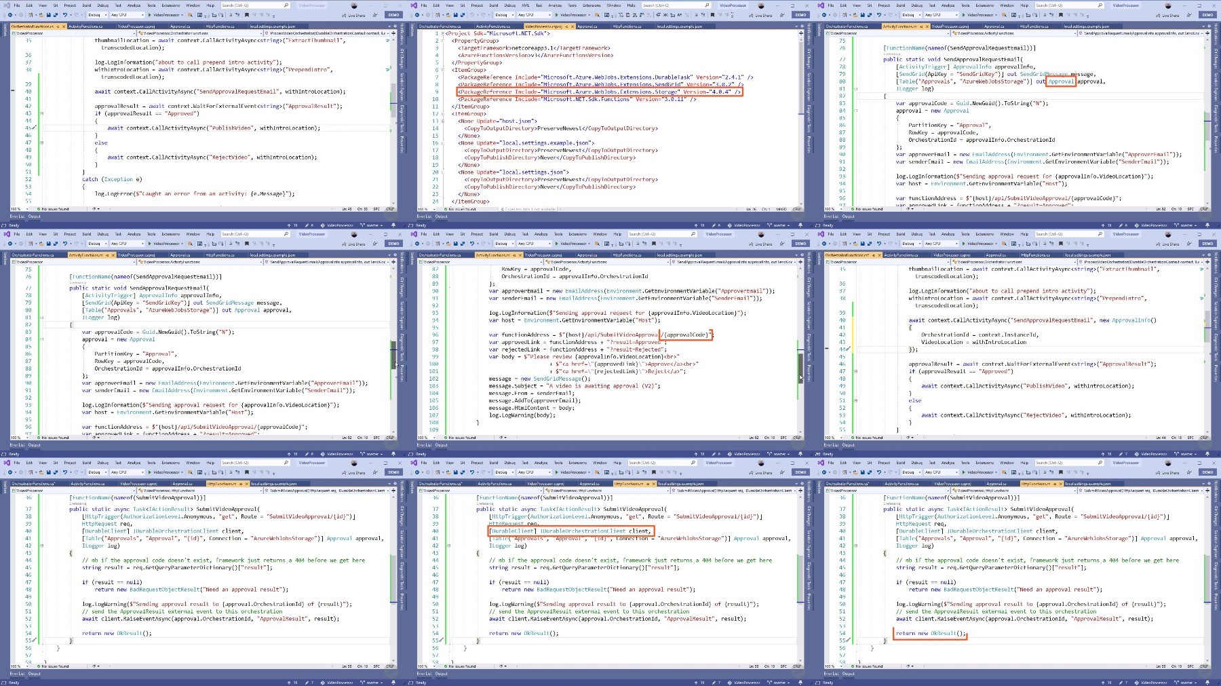Click Find in Files icon, top-left window toolbar
Viewport: 1221px width, 686px height.
tap(190, 15)
